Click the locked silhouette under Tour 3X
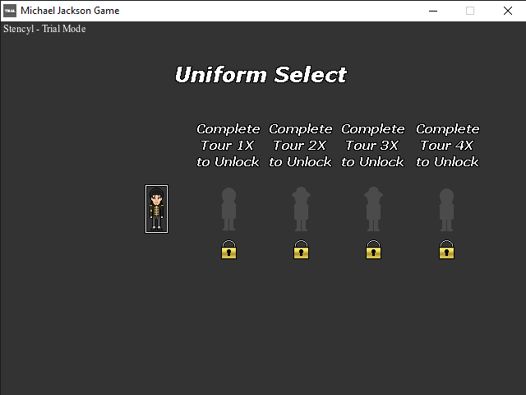Image resolution: width=526 pixels, height=395 pixels. [x=373, y=209]
